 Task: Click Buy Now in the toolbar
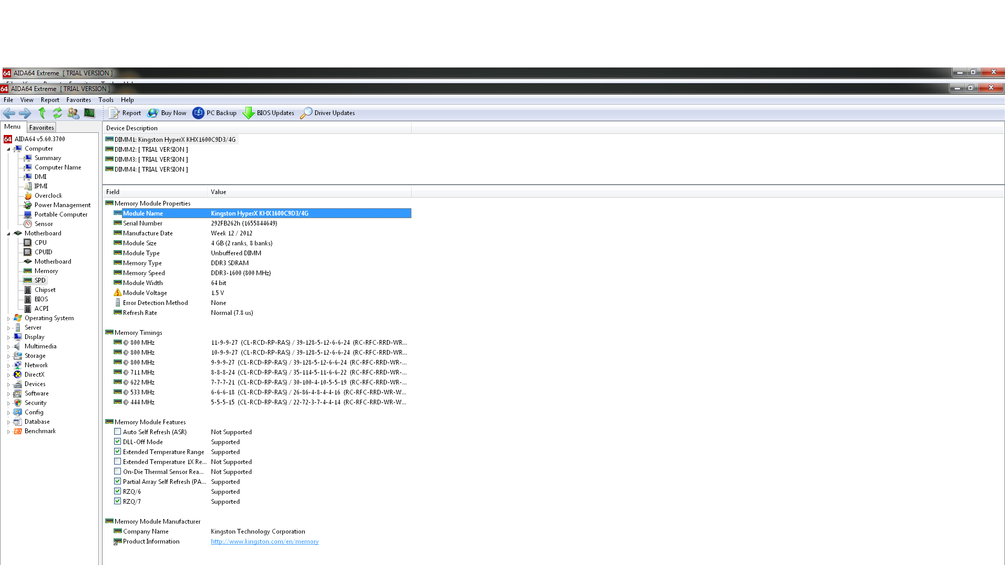point(167,113)
